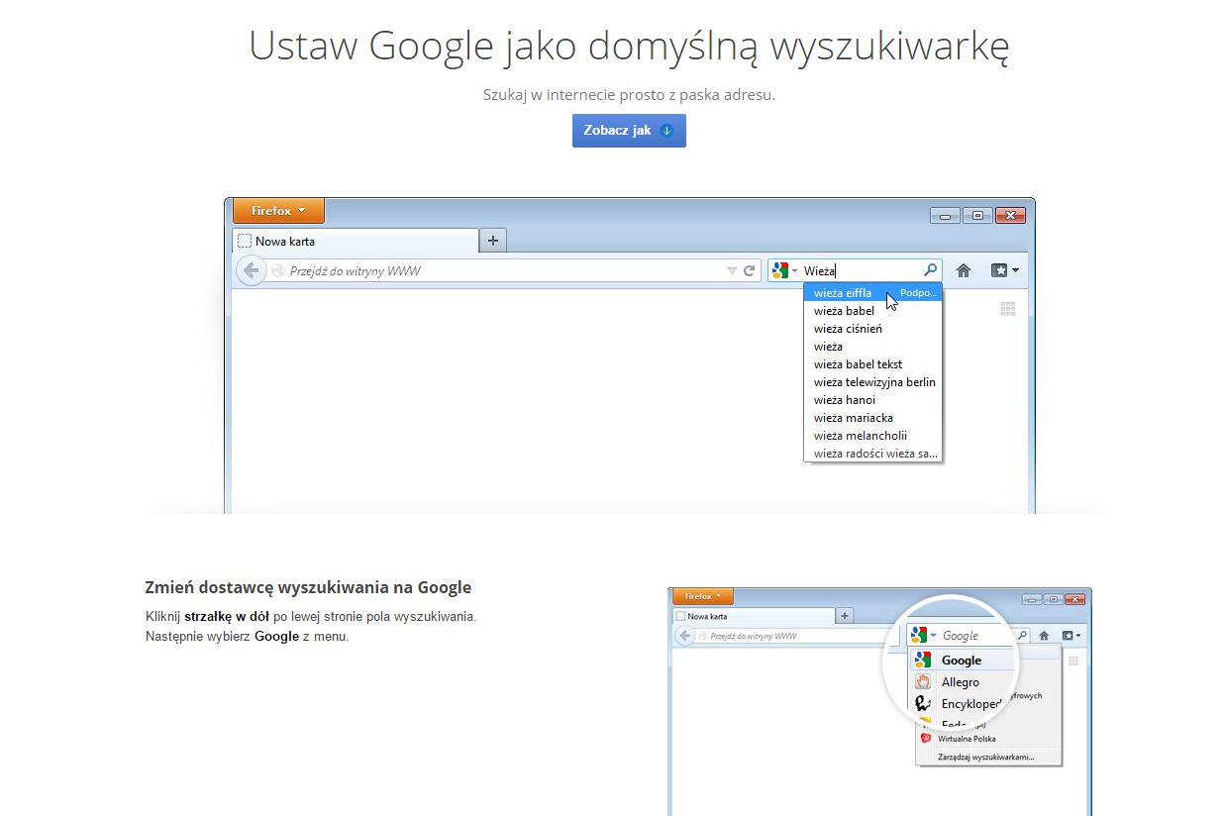Go back using arrow in small mockup
Image resolution: width=1224 pixels, height=816 pixels.
click(x=685, y=636)
